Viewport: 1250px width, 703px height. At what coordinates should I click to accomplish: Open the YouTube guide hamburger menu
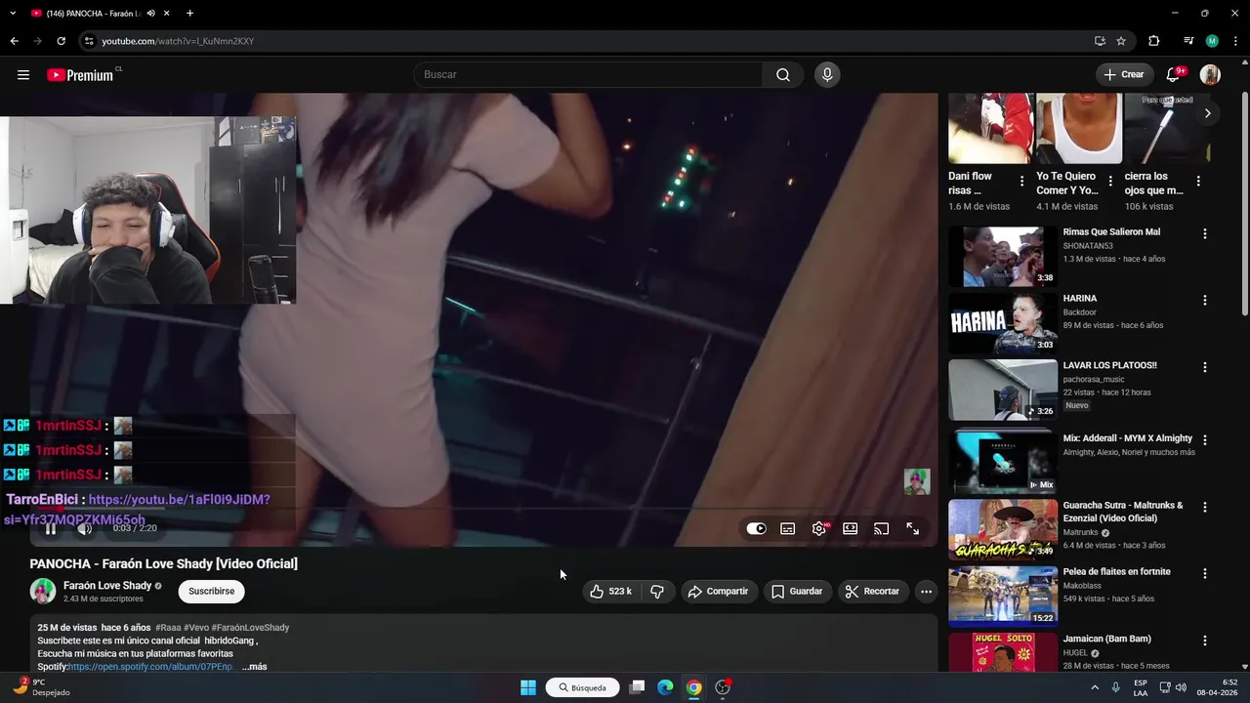click(x=23, y=75)
